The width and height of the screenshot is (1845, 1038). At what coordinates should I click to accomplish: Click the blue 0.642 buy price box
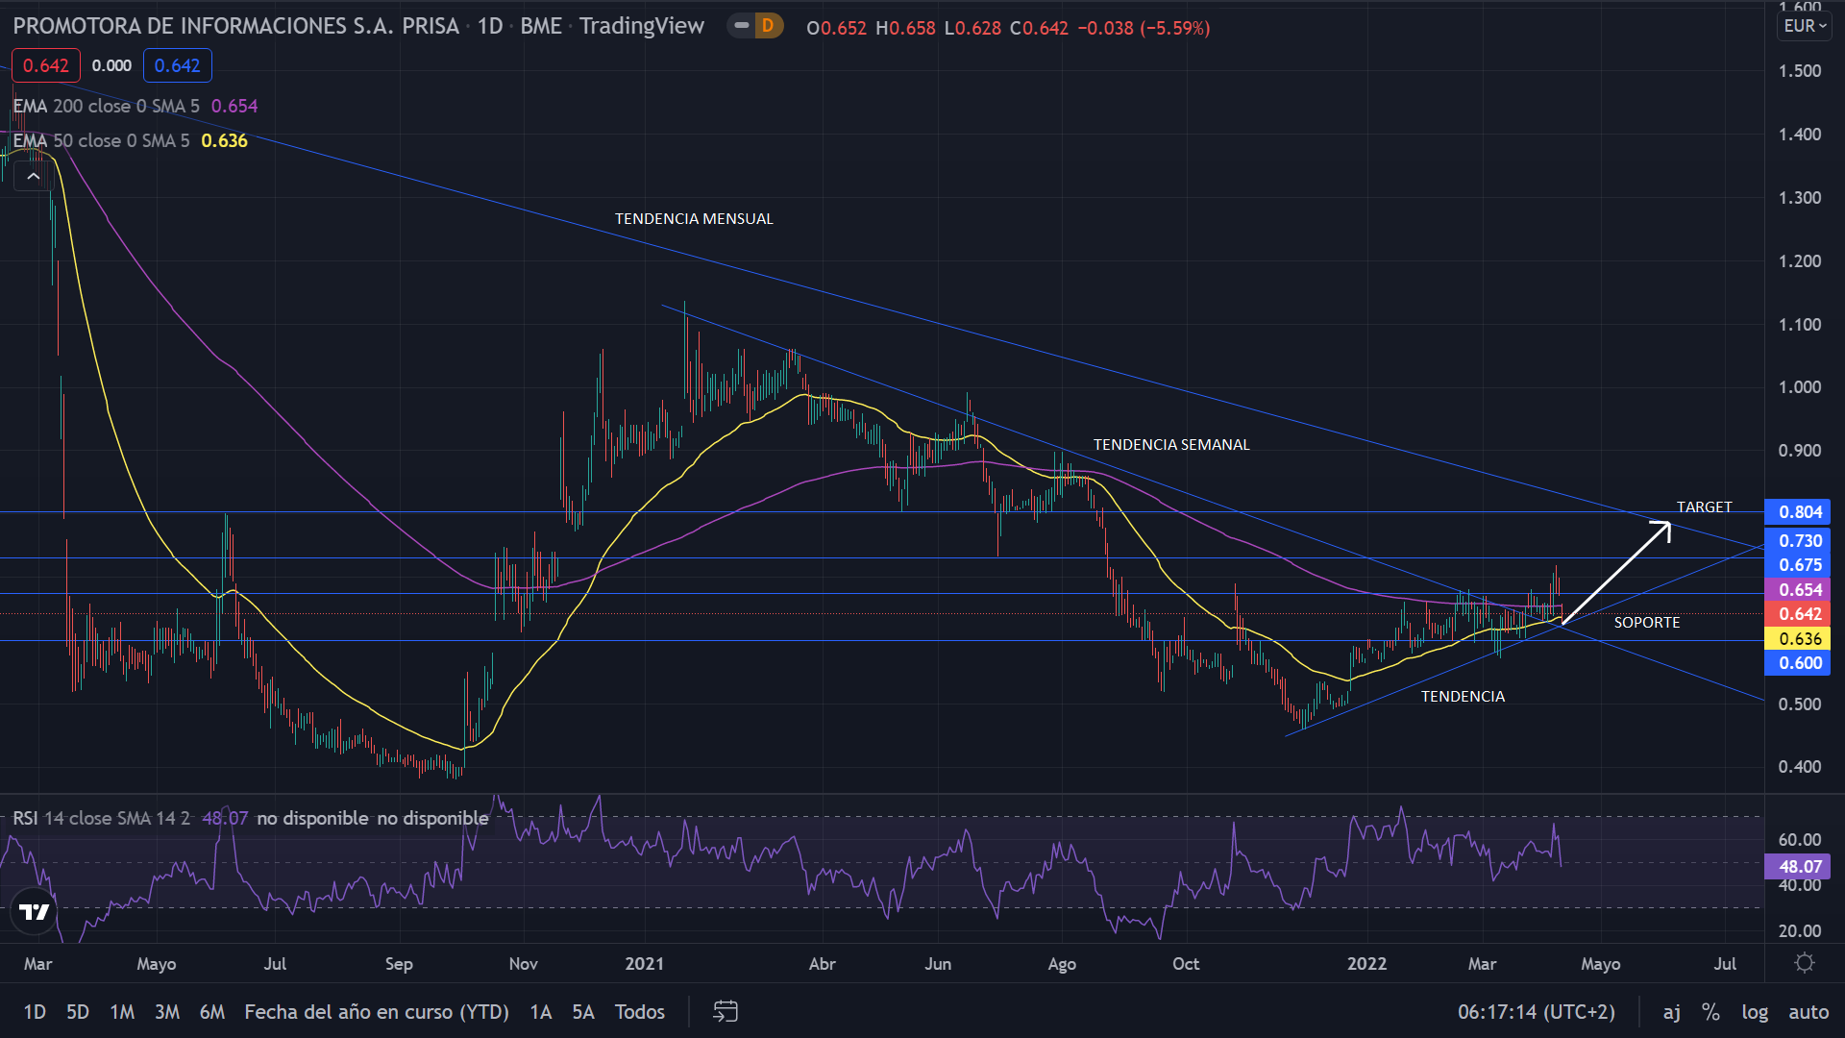point(177,65)
